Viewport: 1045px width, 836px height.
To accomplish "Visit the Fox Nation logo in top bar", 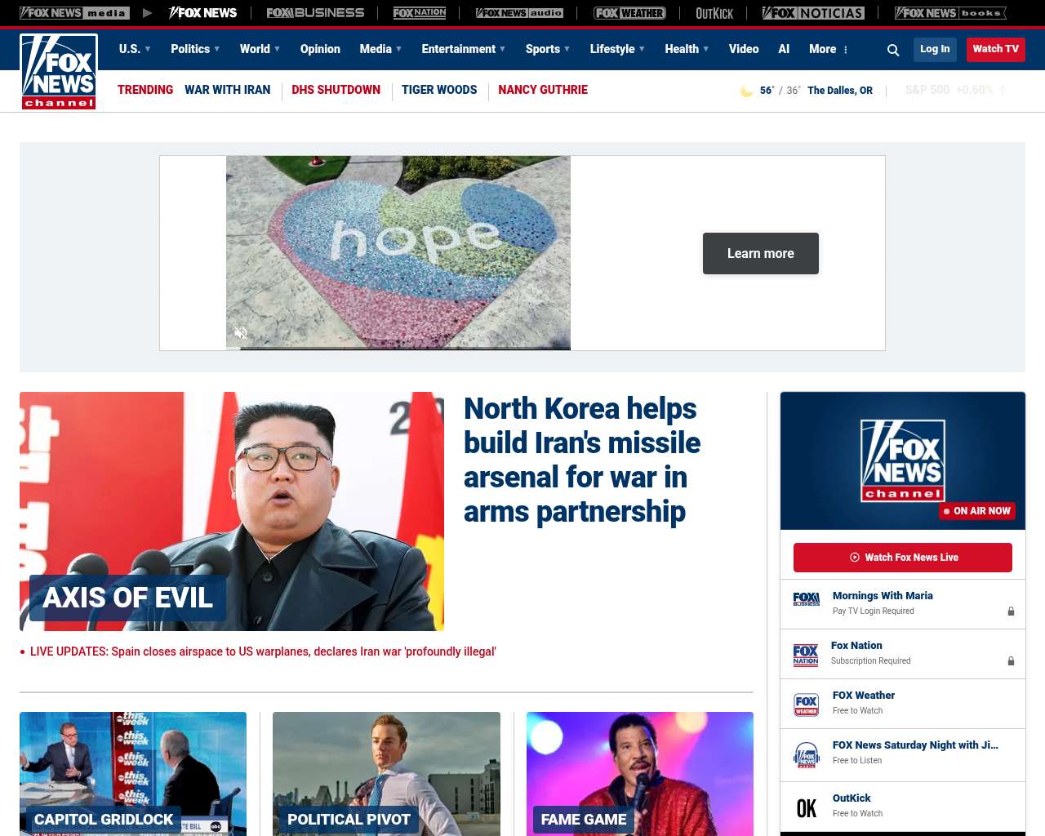I will tap(420, 13).
